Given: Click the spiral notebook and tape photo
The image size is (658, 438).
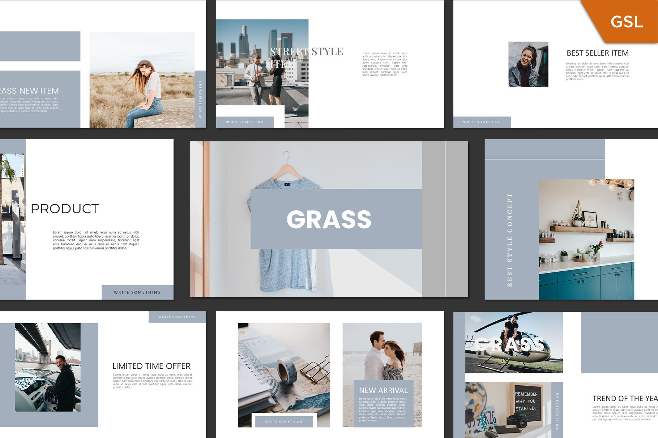Looking at the screenshot, I should (284, 372).
